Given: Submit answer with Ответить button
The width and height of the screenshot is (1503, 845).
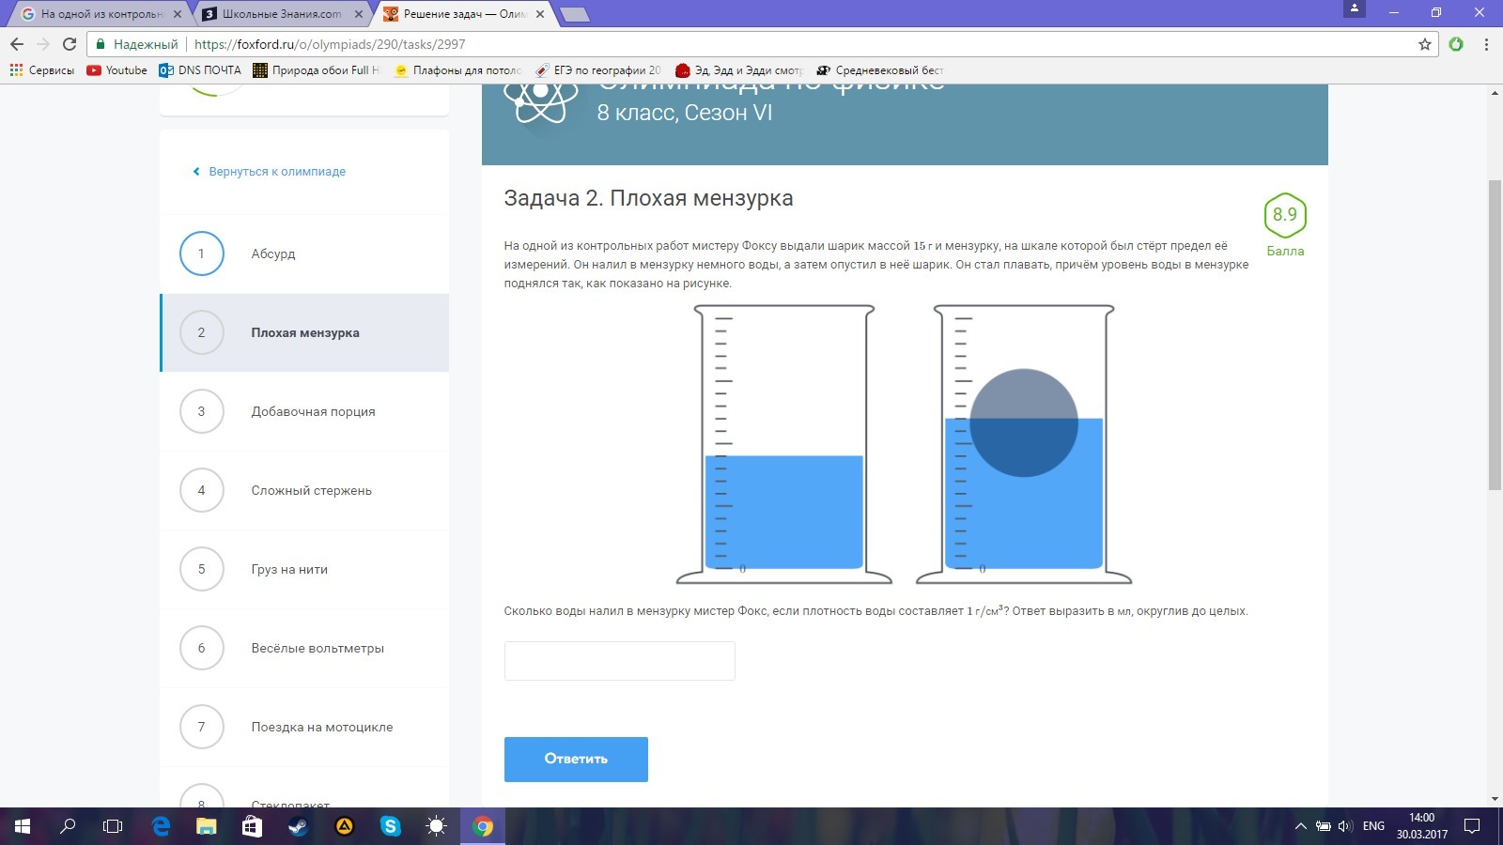Looking at the screenshot, I should (x=576, y=760).
